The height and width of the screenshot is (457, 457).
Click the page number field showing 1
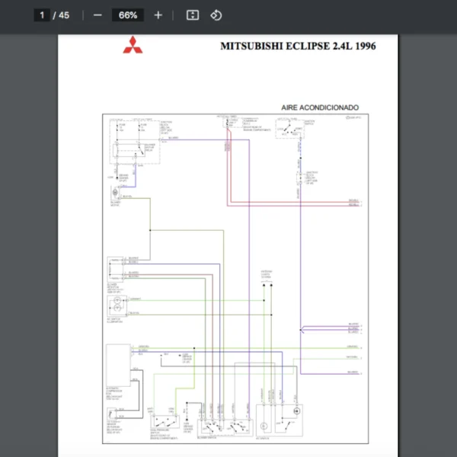(42, 15)
